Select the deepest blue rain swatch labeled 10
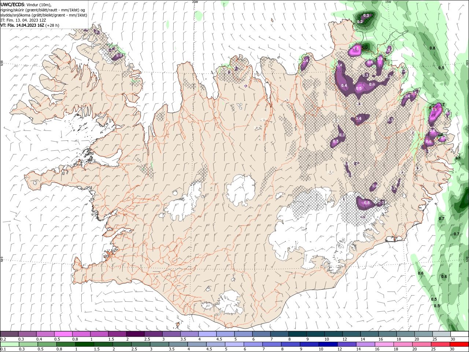Viewport: 469px width, 352px height. pos(328,344)
